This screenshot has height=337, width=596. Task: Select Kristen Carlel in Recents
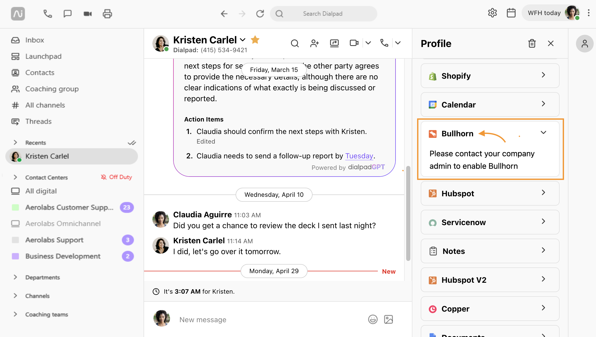[x=72, y=156]
